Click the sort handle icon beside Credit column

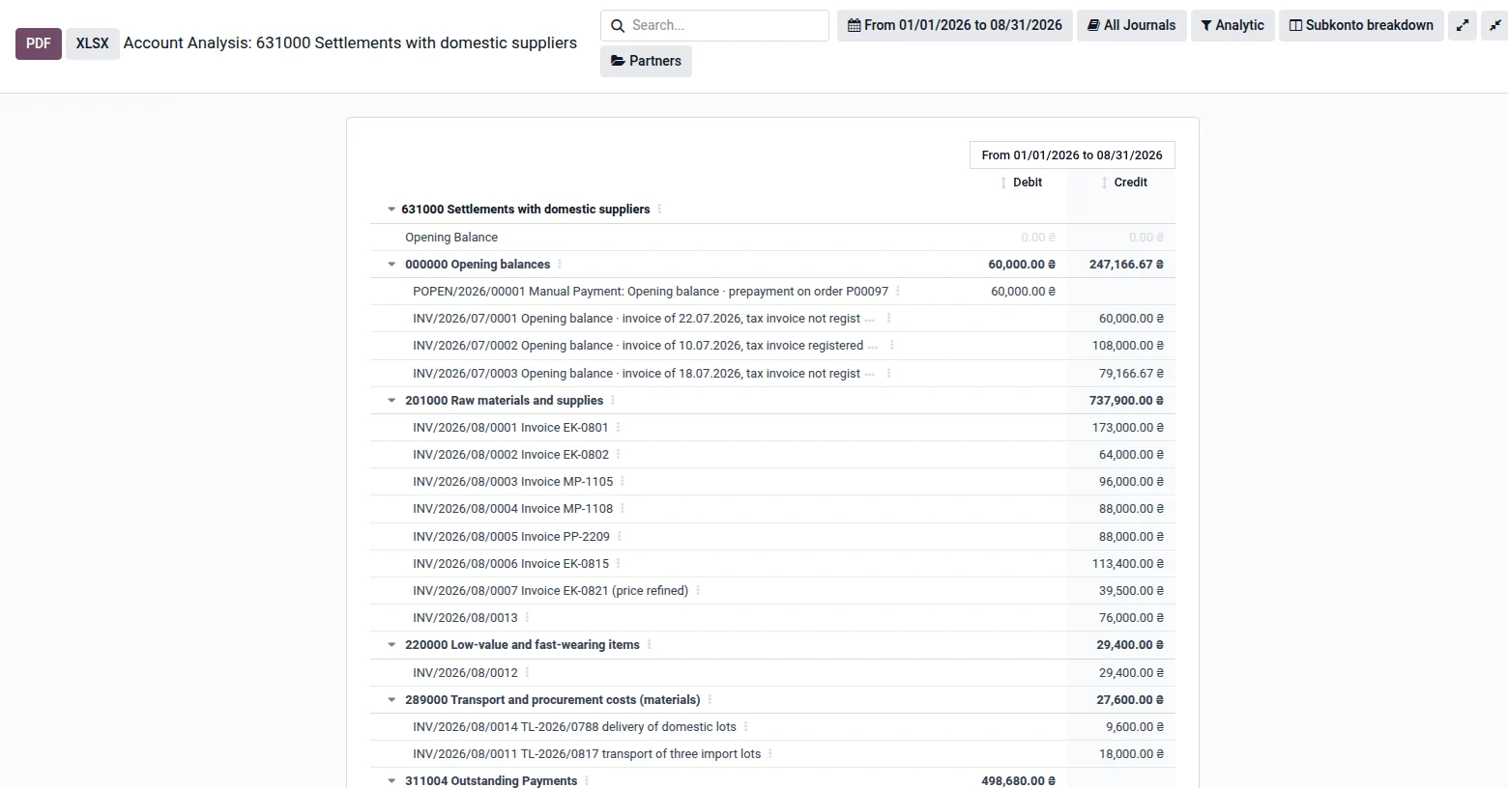(x=1104, y=183)
